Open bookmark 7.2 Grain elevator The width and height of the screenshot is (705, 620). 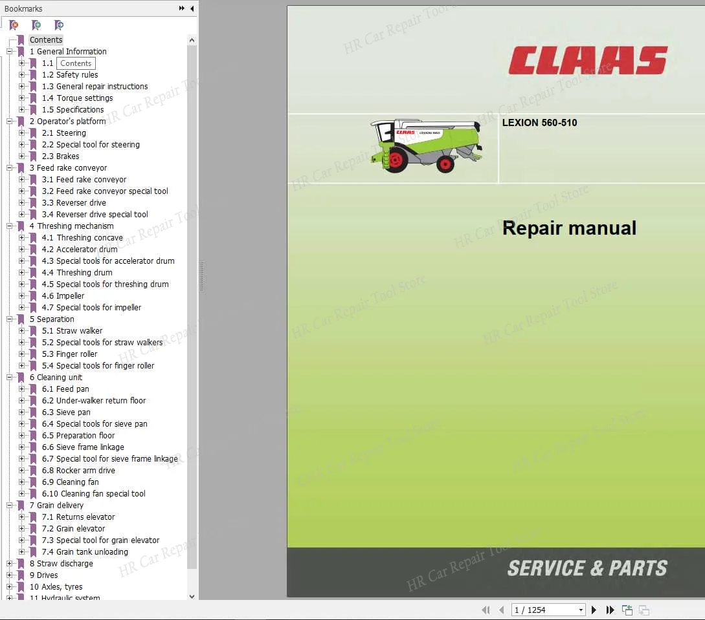point(73,529)
